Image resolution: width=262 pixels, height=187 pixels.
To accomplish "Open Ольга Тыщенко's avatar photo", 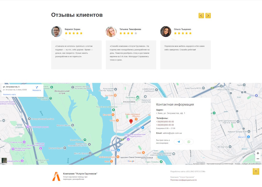I will click(x=166, y=31).
